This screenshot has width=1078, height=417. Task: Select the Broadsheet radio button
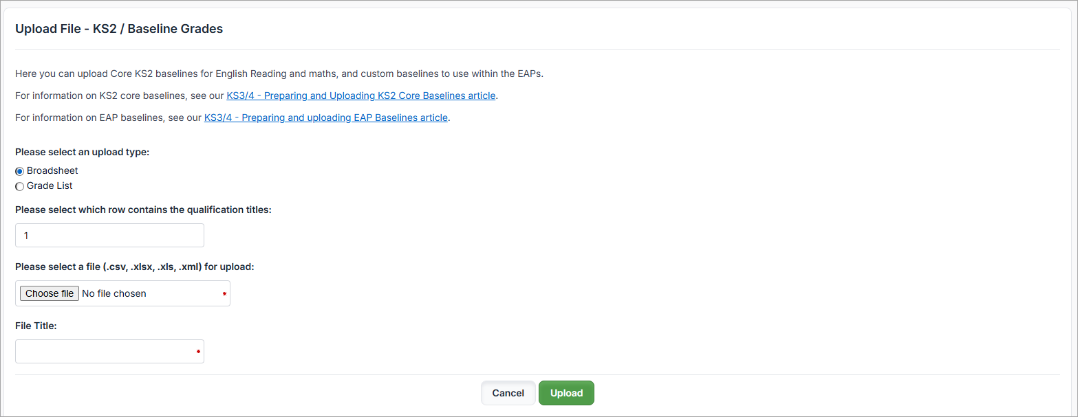point(20,171)
